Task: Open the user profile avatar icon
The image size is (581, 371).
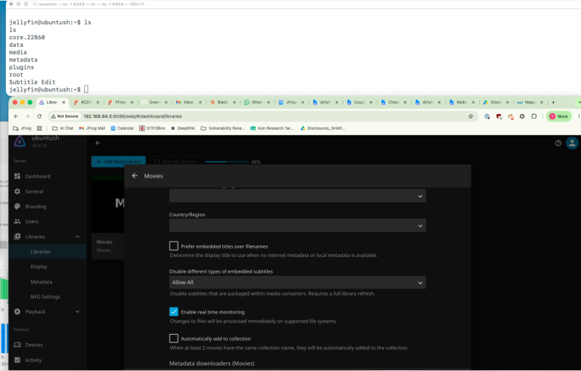Action: pyautogui.click(x=572, y=144)
